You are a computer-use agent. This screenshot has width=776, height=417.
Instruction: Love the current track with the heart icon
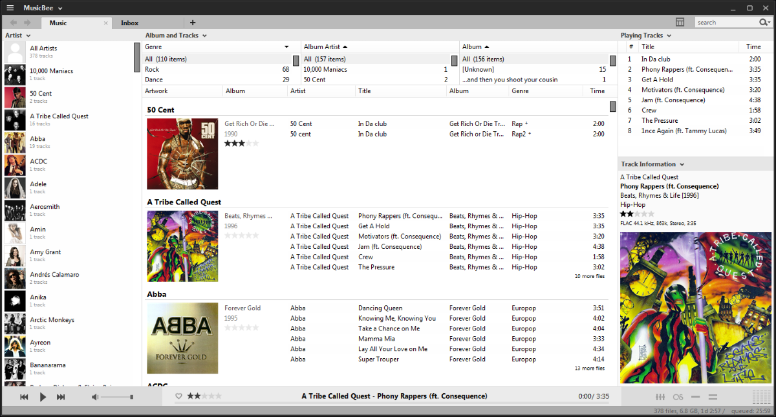tap(179, 396)
